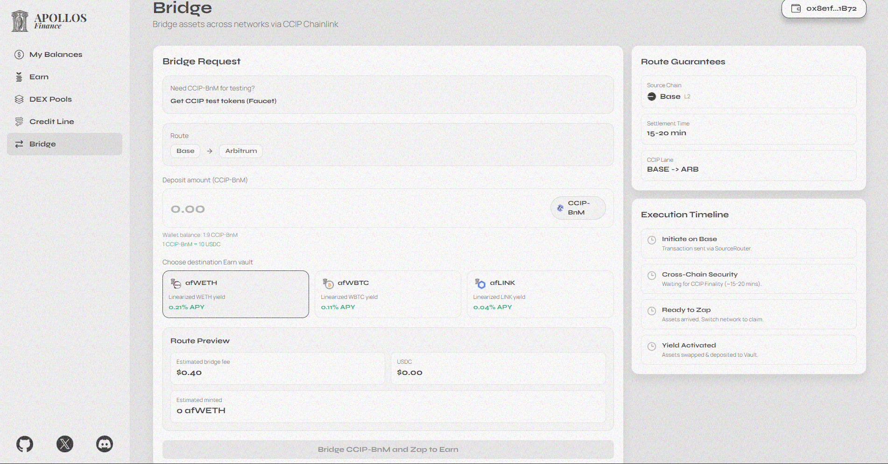
Task: Navigate to Credit Line in sidebar
Action: [51, 122]
